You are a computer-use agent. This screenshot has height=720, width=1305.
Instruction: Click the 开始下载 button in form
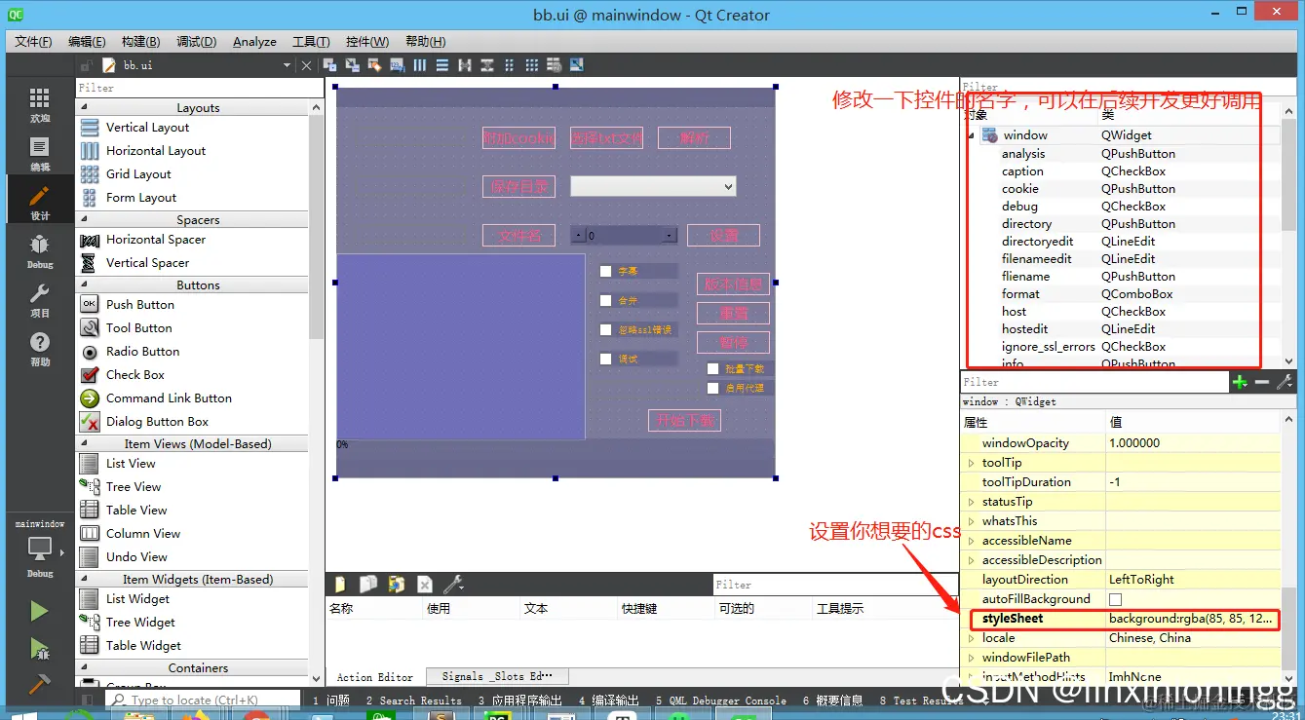(x=684, y=420)
